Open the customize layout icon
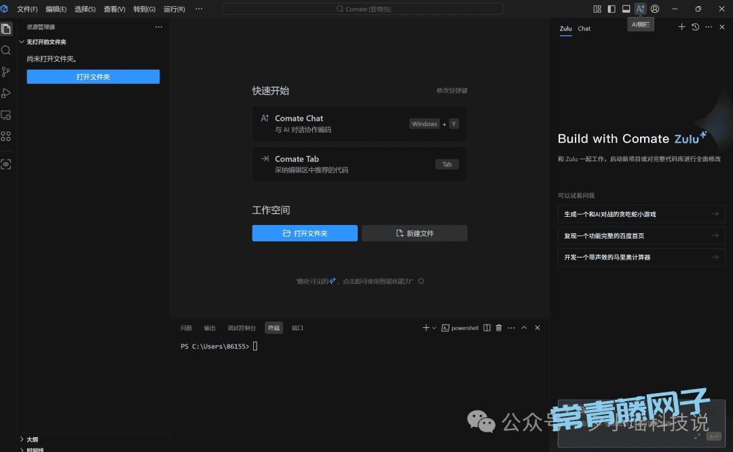The image size is (733, 452). click(597, 9)
